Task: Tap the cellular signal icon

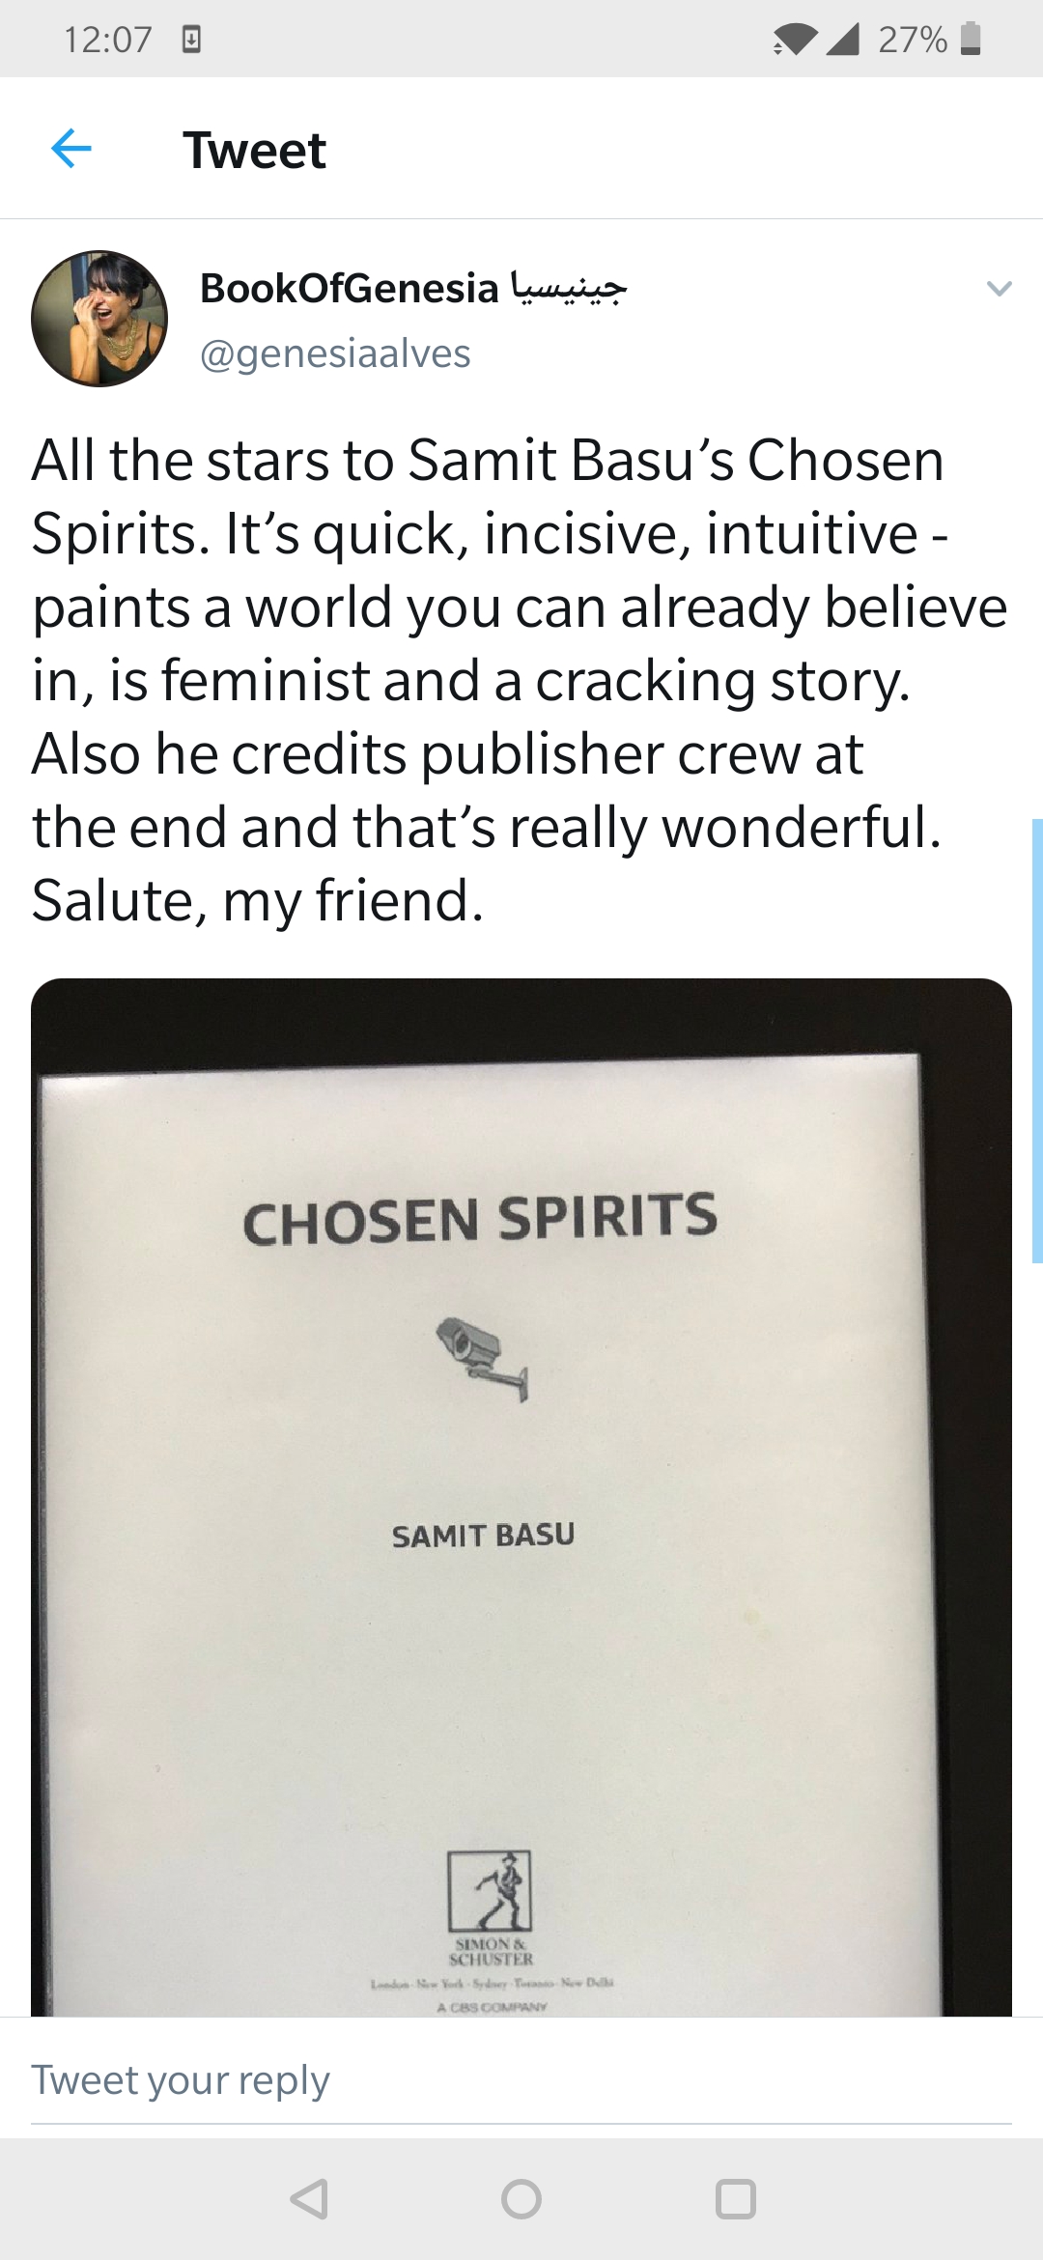Action: pos(843,40)
